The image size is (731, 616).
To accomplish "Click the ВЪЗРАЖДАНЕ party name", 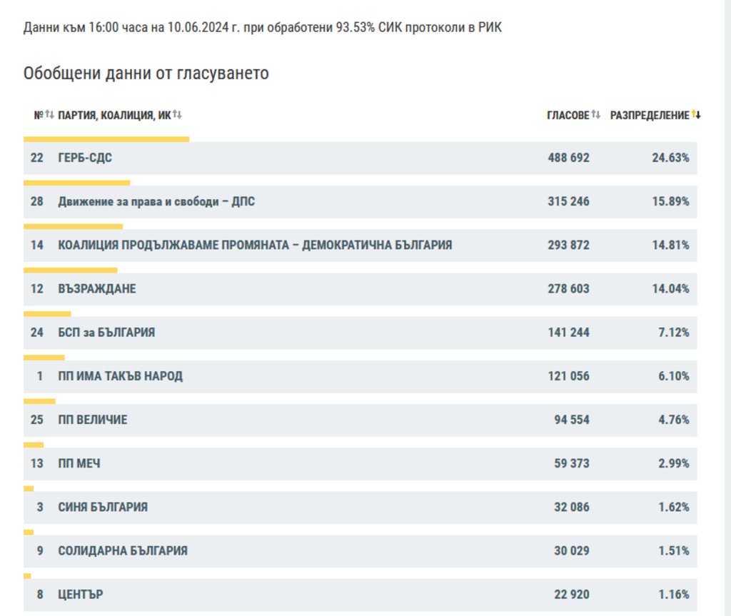I will [x=97, y=289].
